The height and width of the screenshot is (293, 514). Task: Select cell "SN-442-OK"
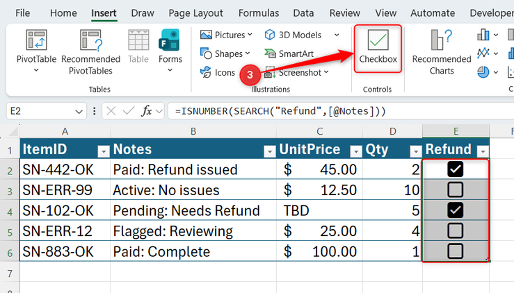coord(65,169)
